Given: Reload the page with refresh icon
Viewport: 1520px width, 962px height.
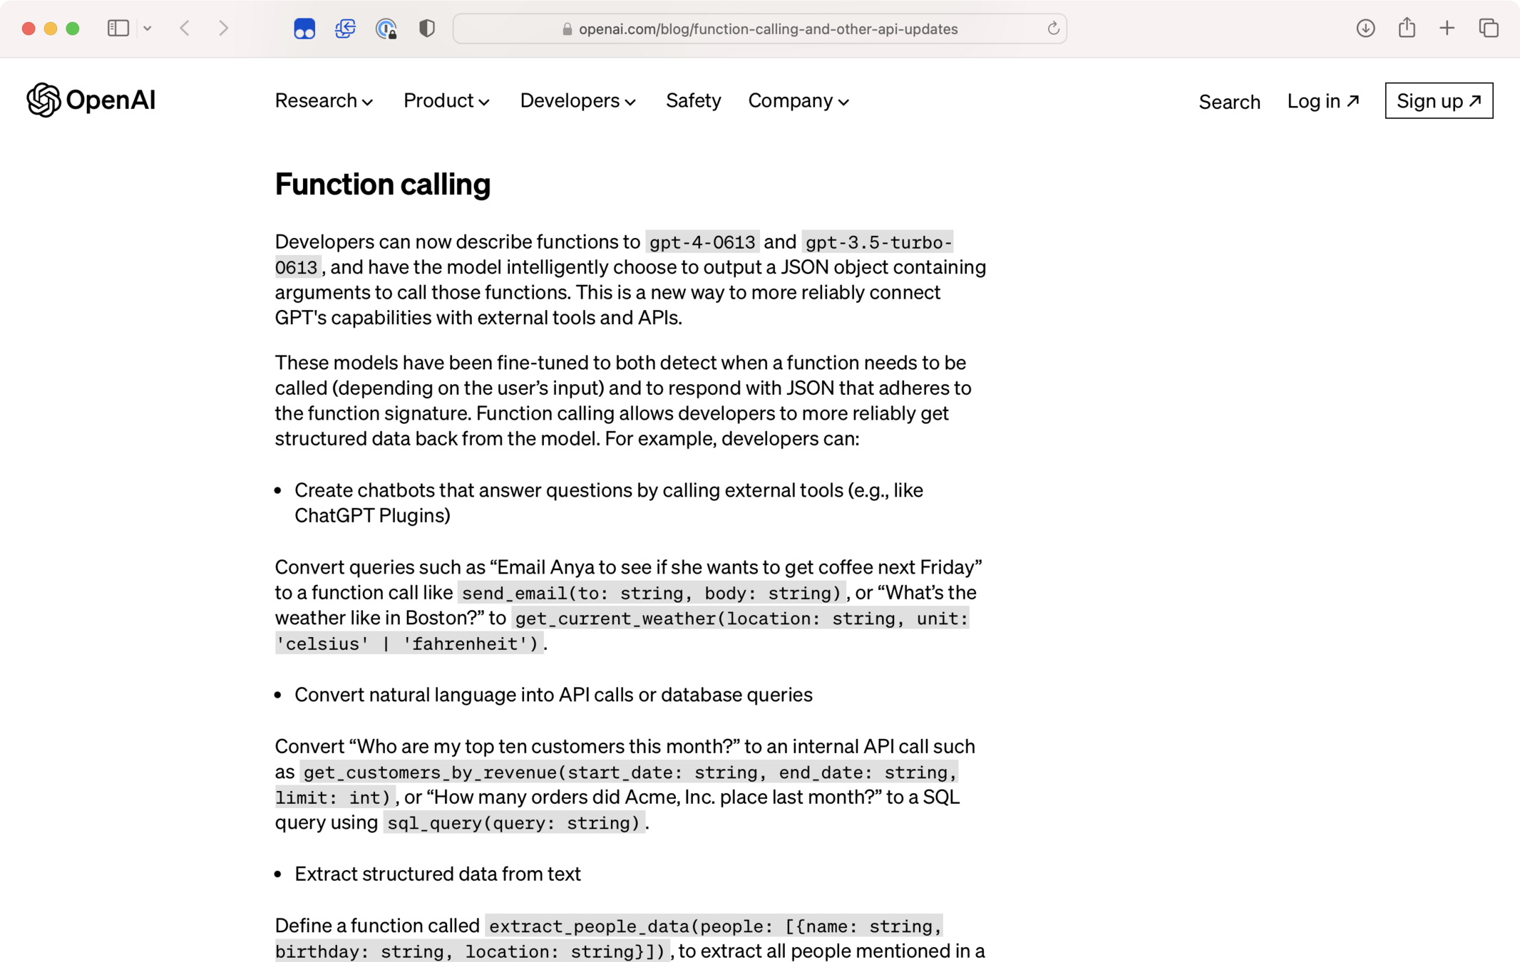Looking at the screenshot, I should pos(1053,29).
